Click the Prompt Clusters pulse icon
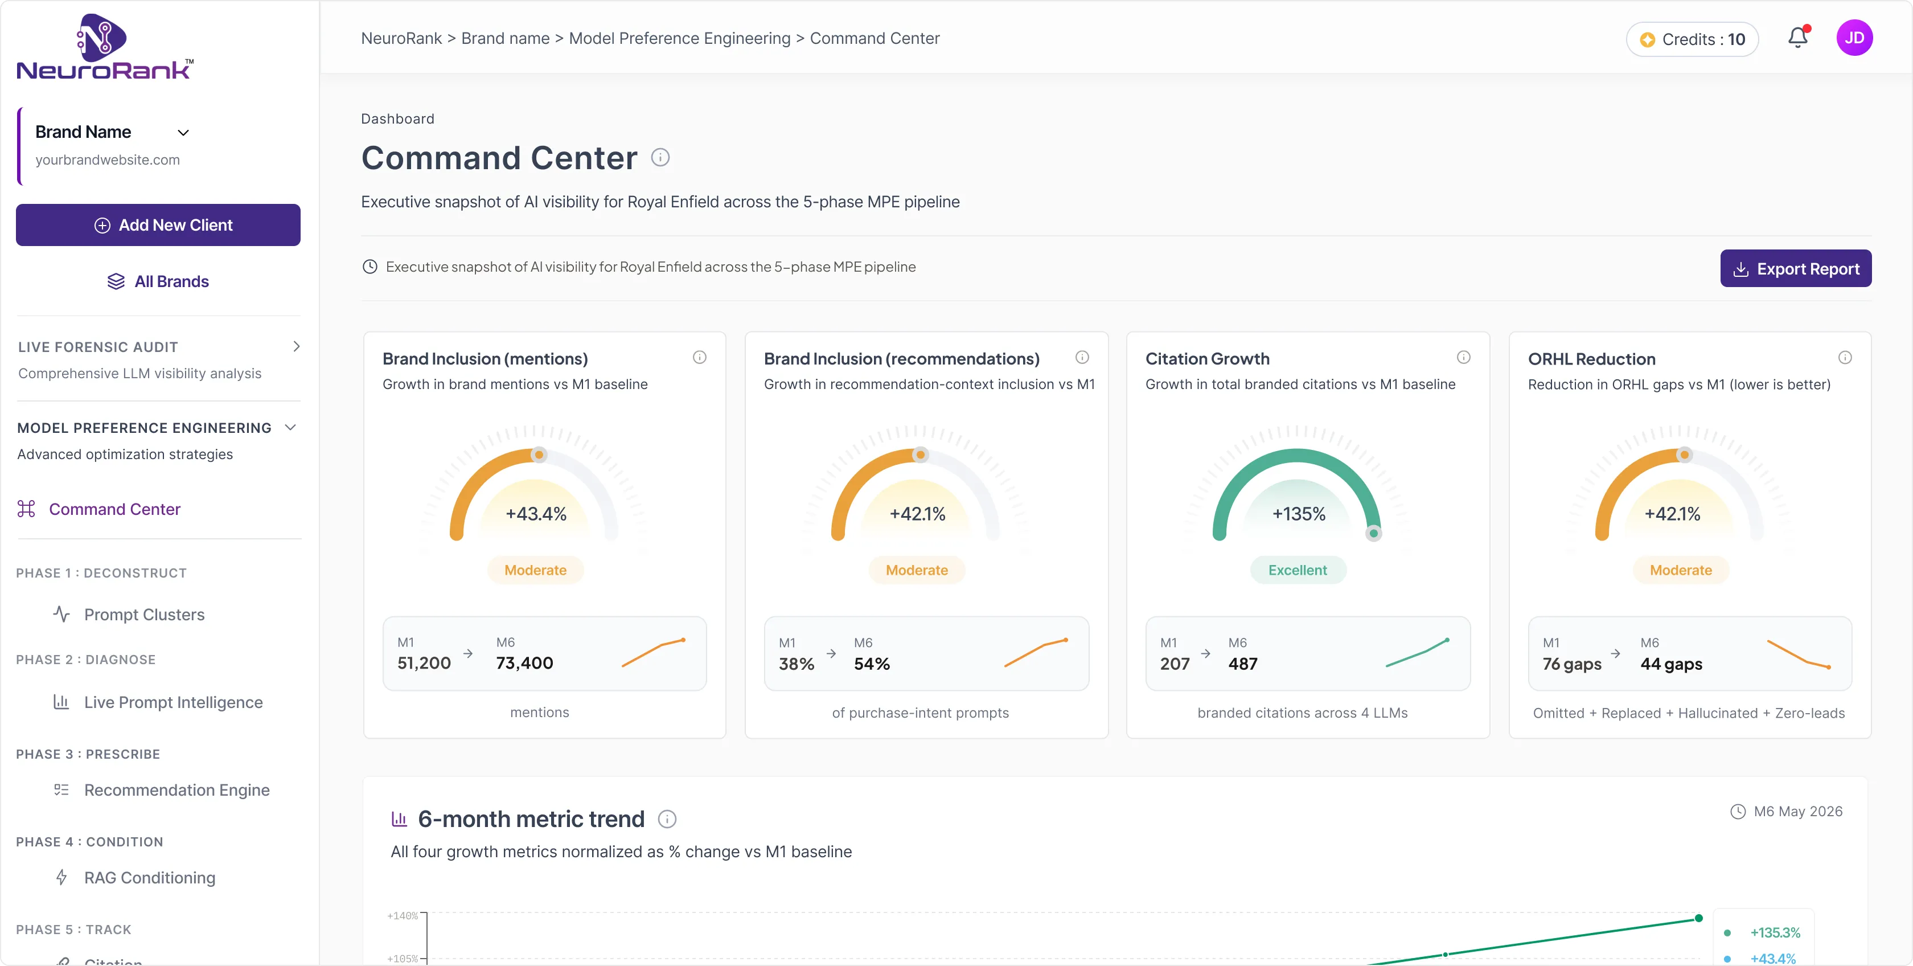Screen dimensions: 1913x966 (x=61, y=614)
